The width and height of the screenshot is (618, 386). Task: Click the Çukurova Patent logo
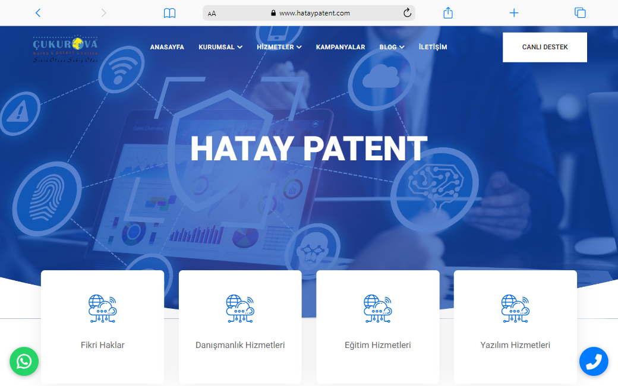65,48
